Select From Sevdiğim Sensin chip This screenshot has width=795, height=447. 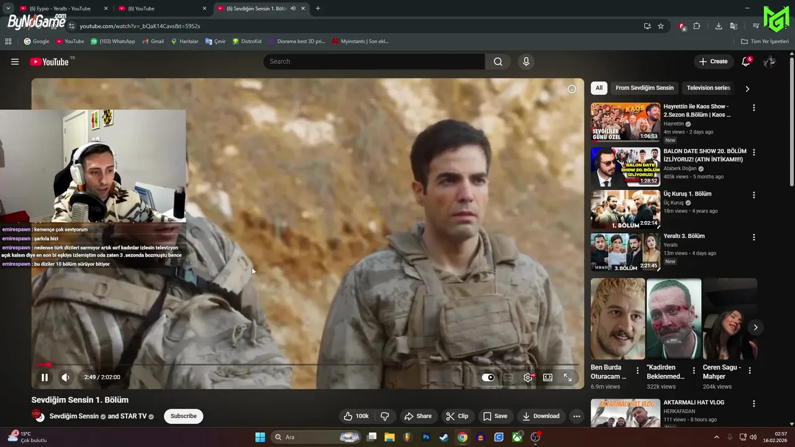645,88
